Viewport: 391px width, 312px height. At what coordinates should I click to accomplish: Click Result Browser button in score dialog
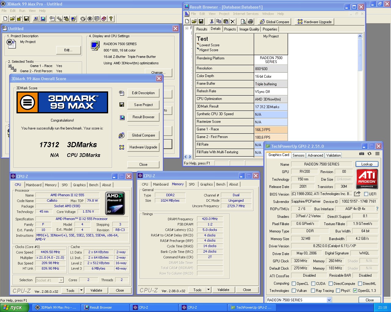pyautogui.click(x=143, y=117)
